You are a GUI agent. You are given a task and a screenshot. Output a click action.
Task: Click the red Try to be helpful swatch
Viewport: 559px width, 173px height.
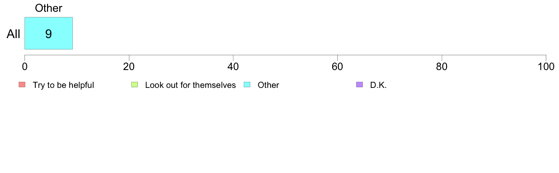click(x=22, y=85)
